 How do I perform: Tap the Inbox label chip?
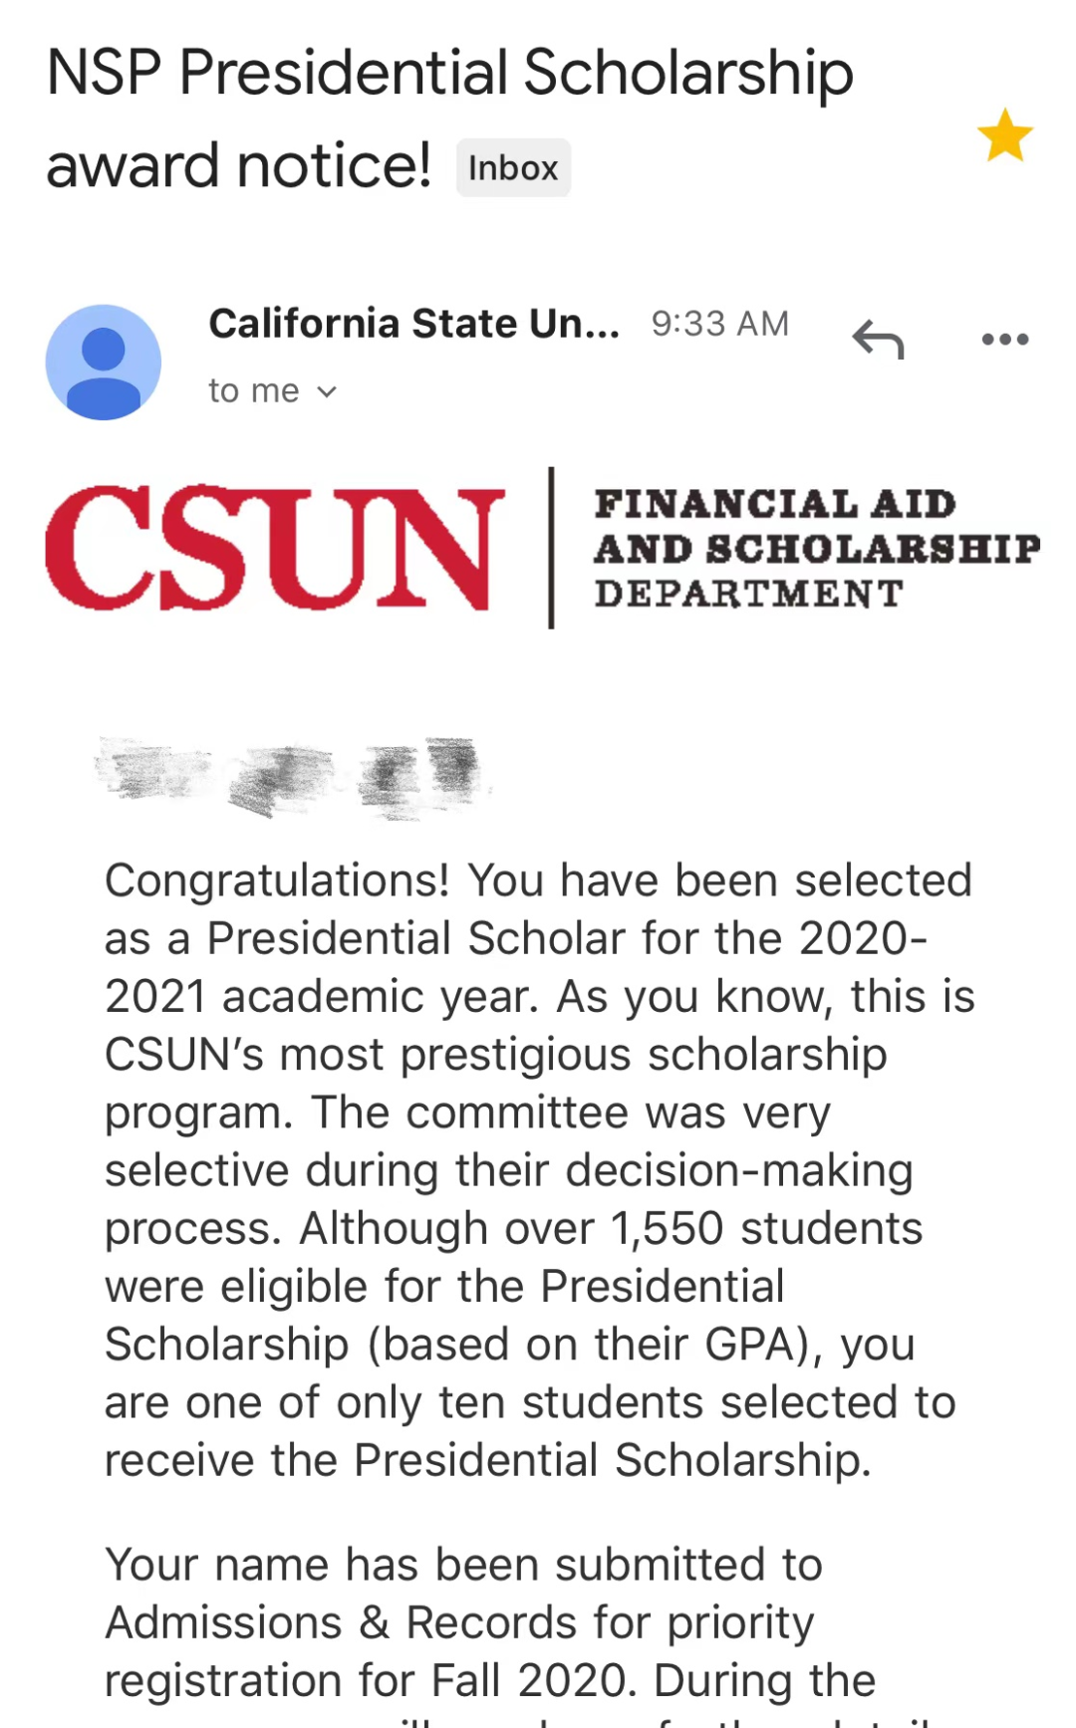coord(513,168)
